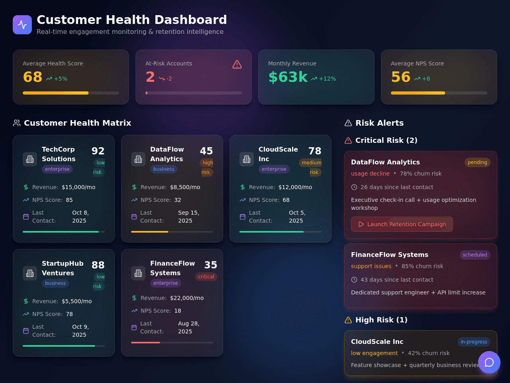Open the CloudScale Inc high risk alert
The height and width of the screenshot is (383, 510).
[421, 353]
